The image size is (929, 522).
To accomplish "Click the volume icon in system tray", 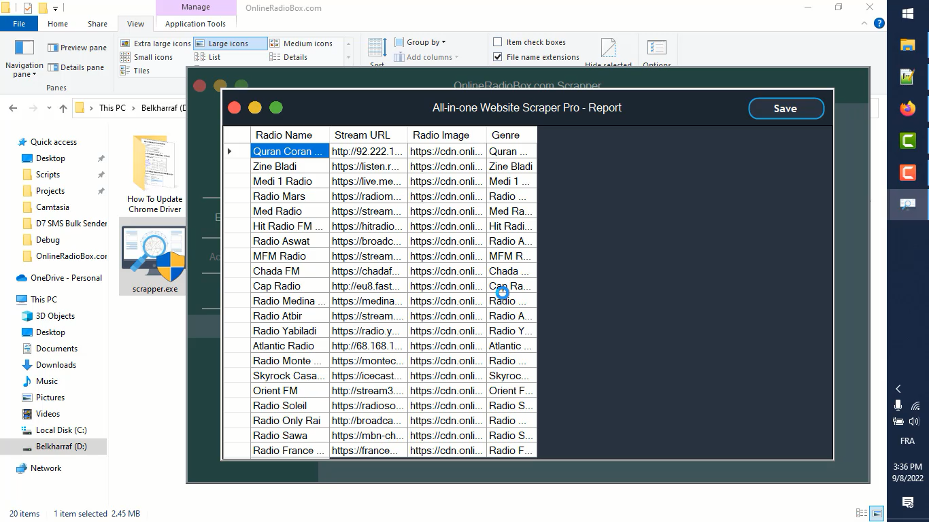I will (x=913, y=421).
